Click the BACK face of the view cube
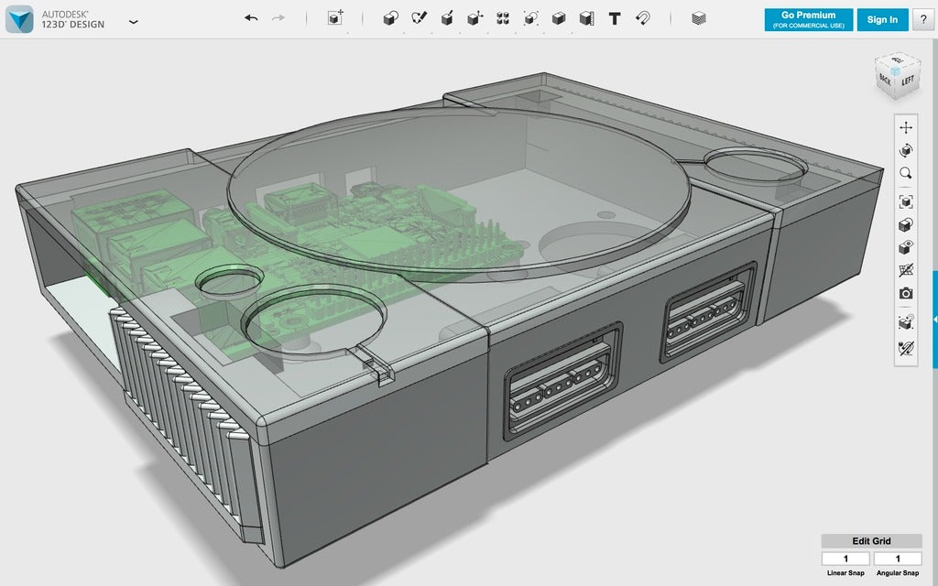The width and height of the screenshot is (938, 586). click(886, 80)
